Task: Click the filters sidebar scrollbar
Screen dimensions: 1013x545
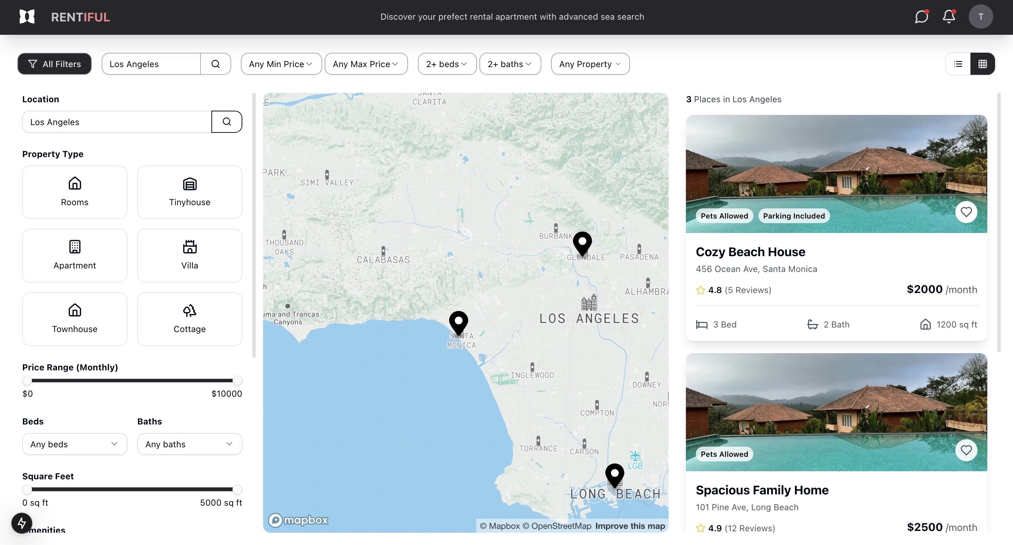Action: coord(254,225)
